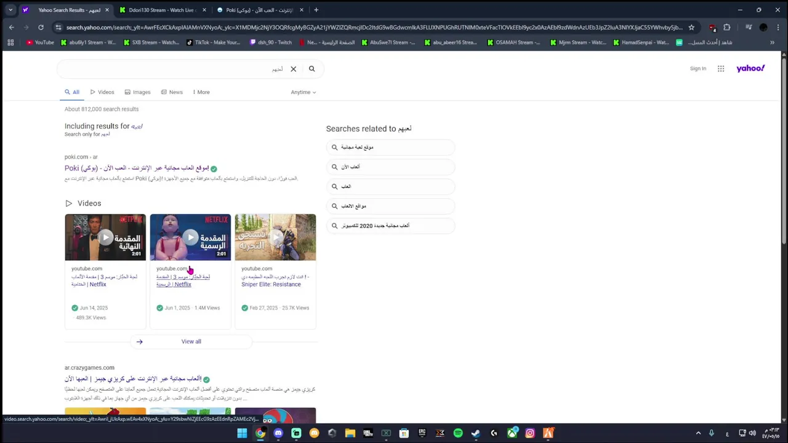Screen dimensions: 788x443
Task: Open SXB Stream bookmark
Action: [x=151, y=42]
